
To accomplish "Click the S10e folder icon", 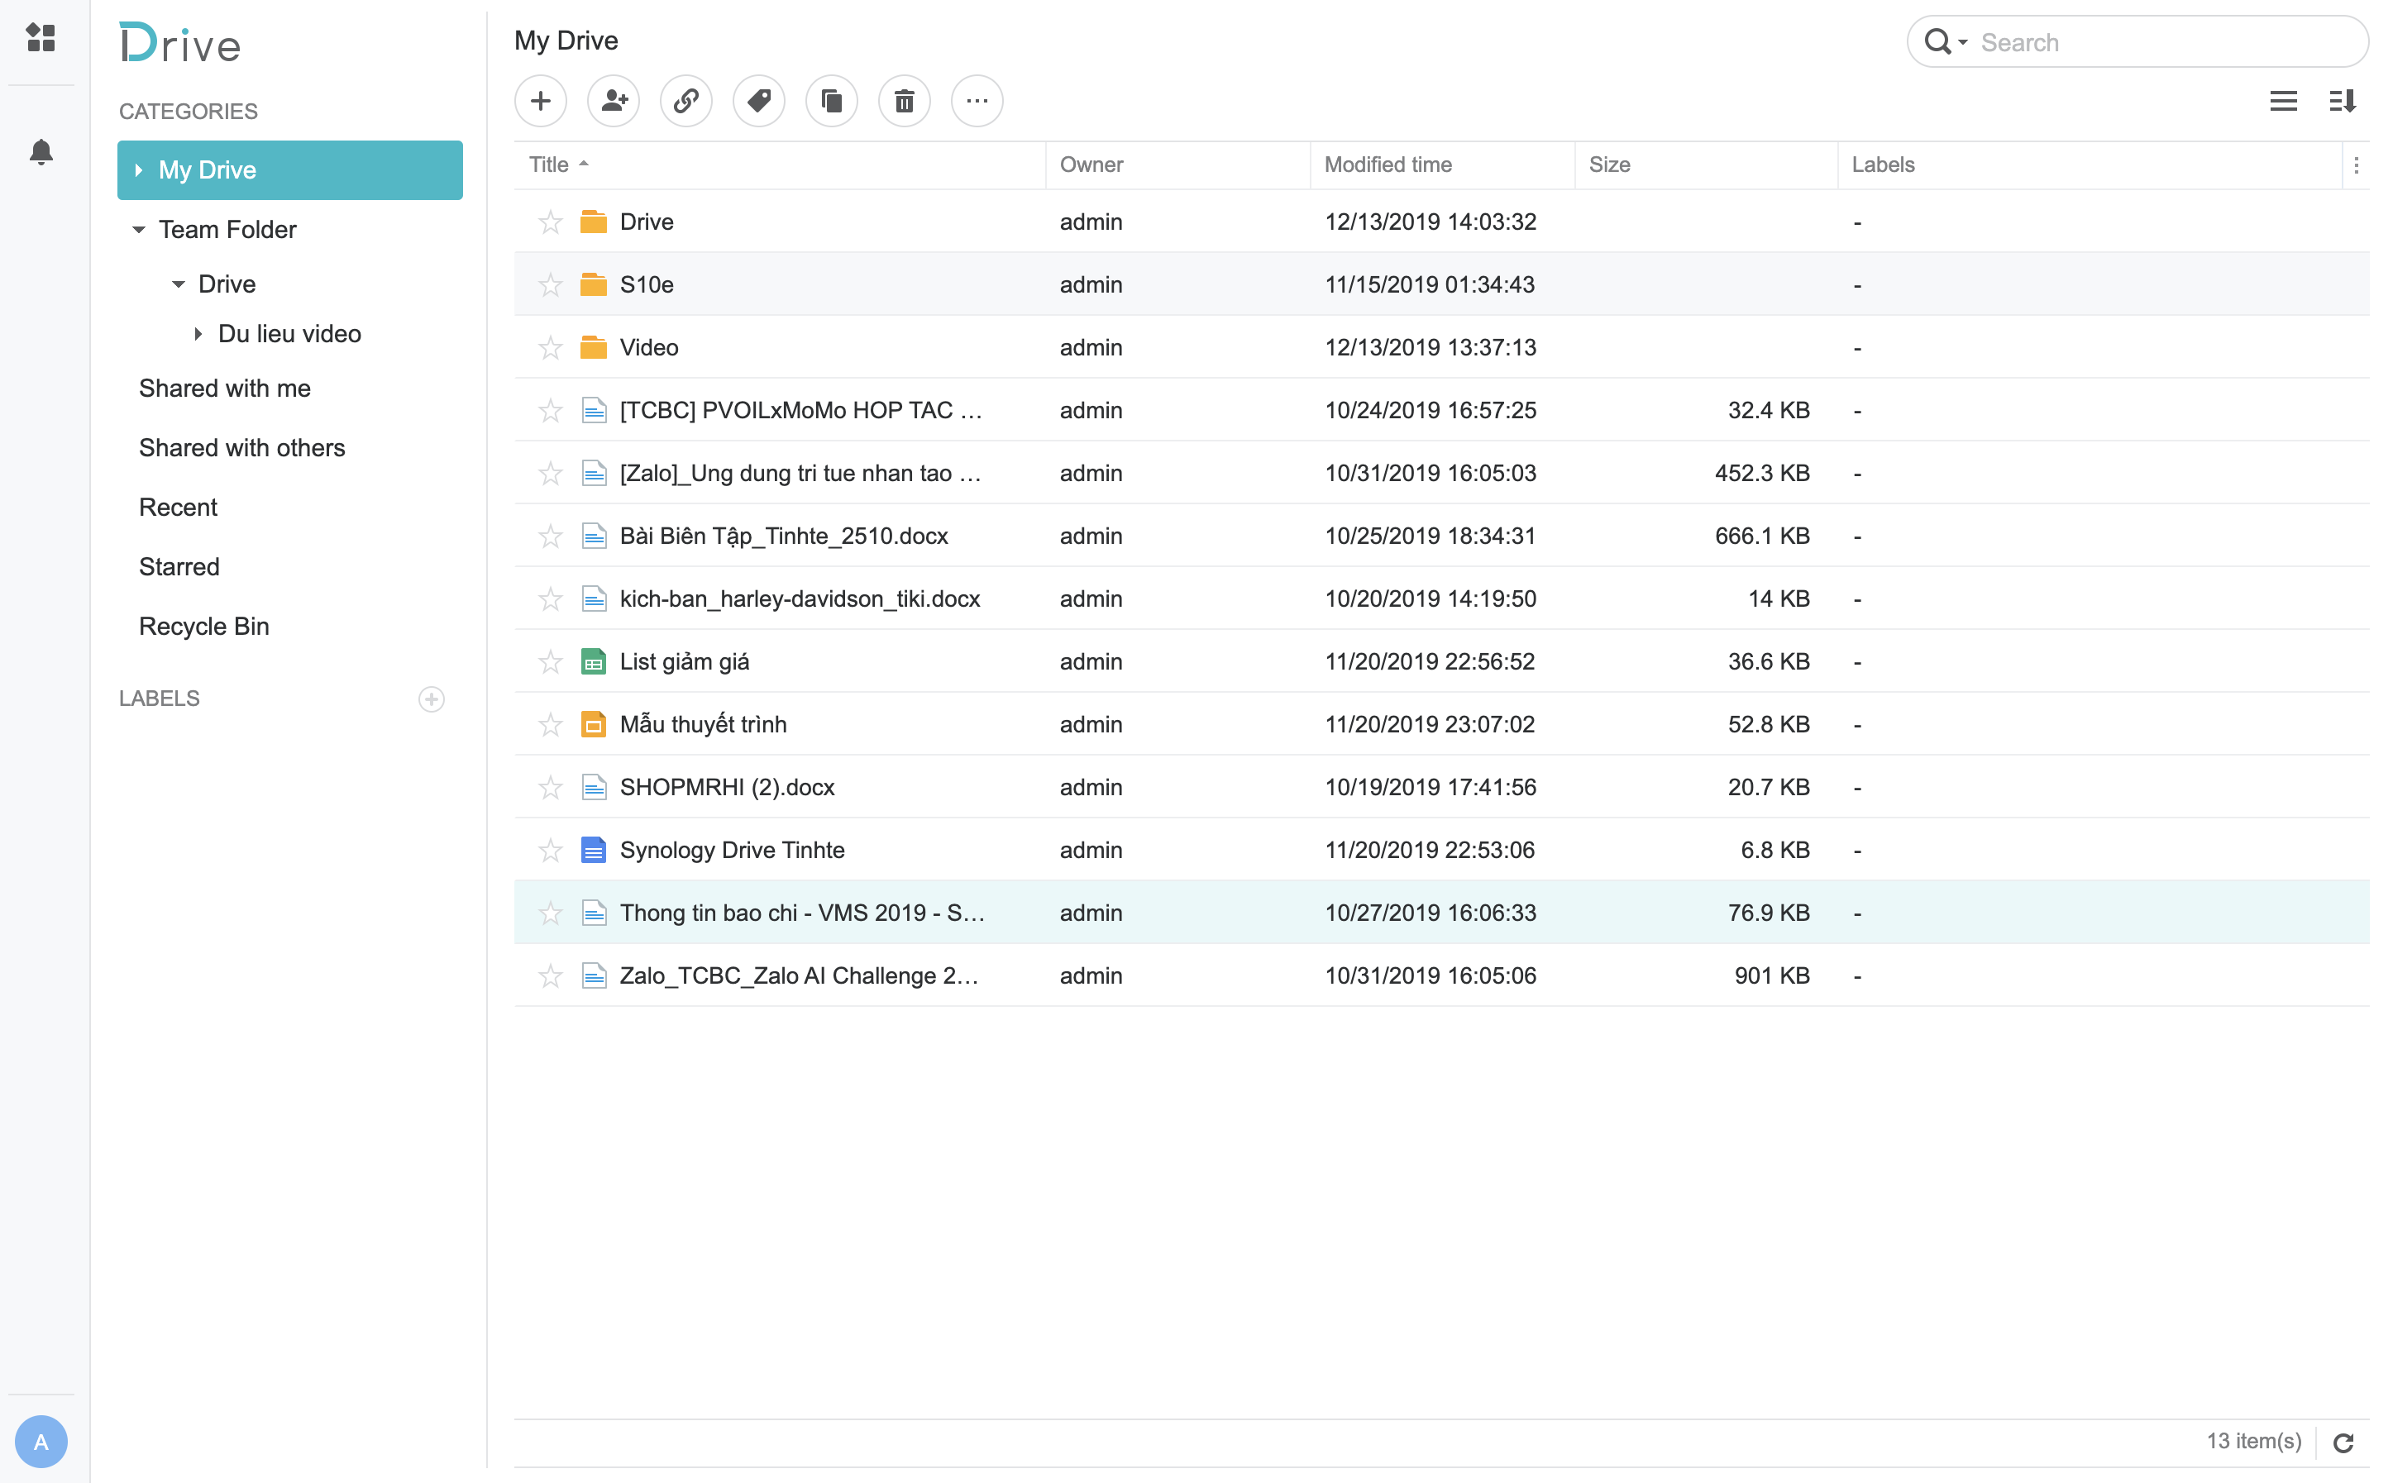I will pyautogui.click(x=594, y=284).
